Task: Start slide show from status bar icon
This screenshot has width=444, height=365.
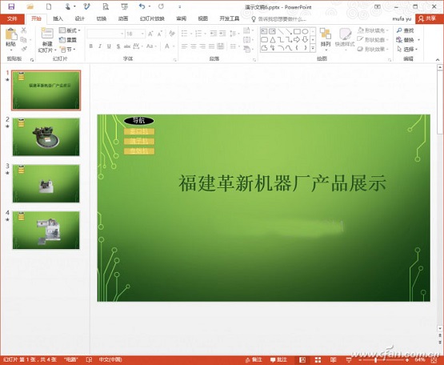Action: coord(349,360)
